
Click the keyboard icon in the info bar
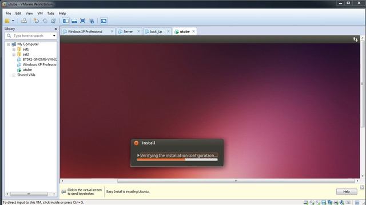click(63, 191)
